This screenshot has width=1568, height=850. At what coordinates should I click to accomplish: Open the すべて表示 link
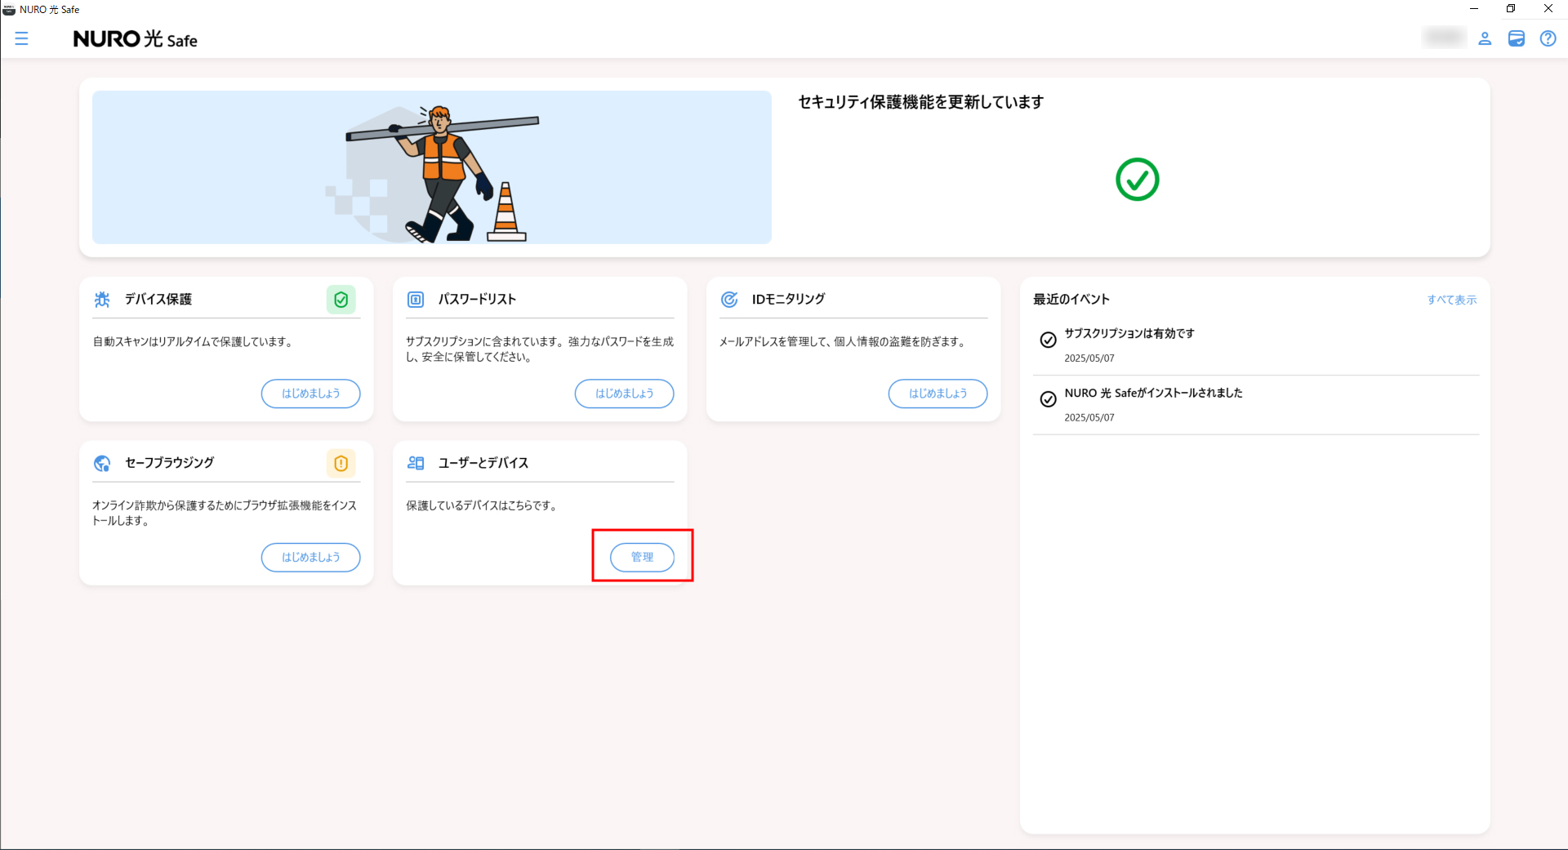point(1451,300)
